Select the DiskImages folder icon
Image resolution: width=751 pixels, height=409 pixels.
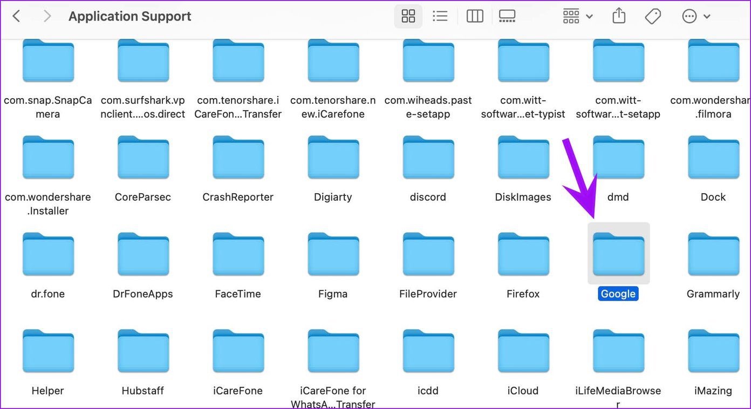pos(523,158)
